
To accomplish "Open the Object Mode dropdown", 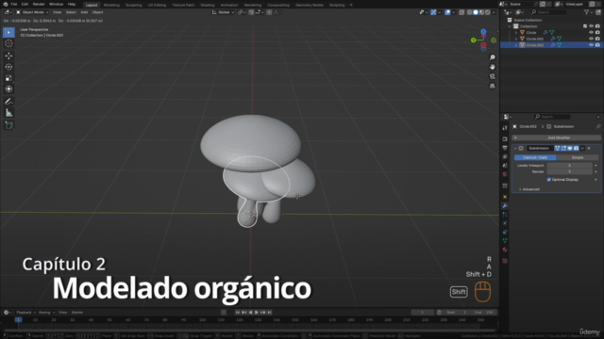I will 32,12.
